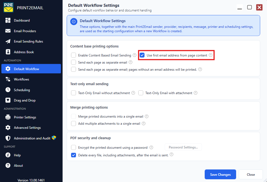267x182 pixels.
Task: Click the Address Book contact icon
Action: [8, 52]
